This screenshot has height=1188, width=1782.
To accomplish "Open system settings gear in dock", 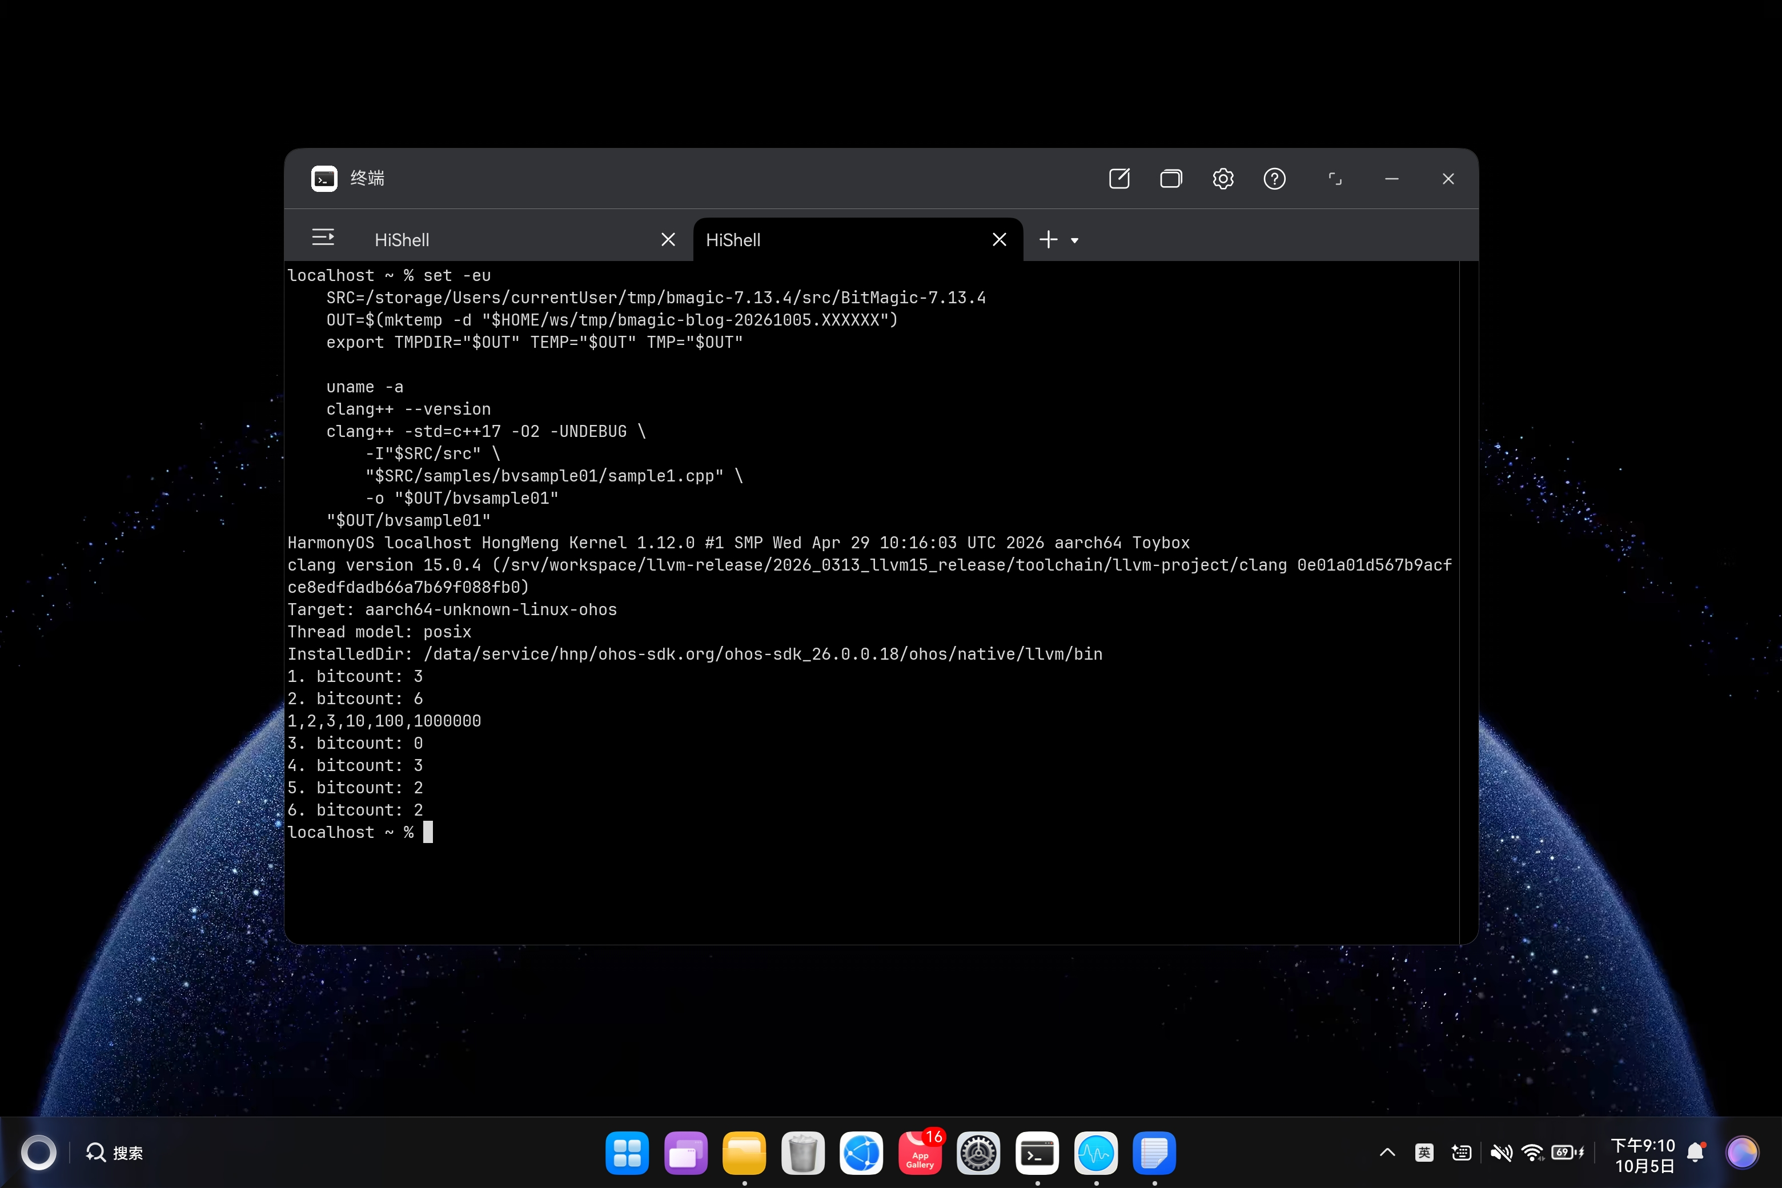I will 978,1153.
